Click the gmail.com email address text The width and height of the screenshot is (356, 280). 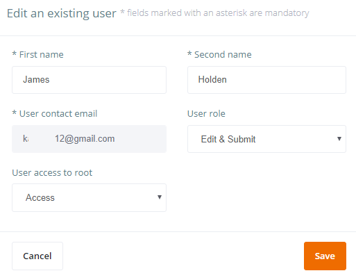click(69, 139)
